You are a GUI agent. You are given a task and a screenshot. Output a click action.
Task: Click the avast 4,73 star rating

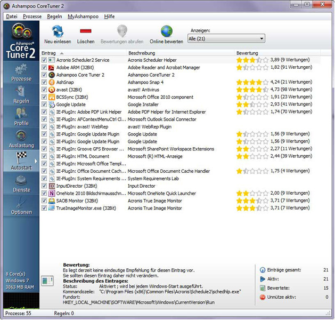tap(252, 90)
